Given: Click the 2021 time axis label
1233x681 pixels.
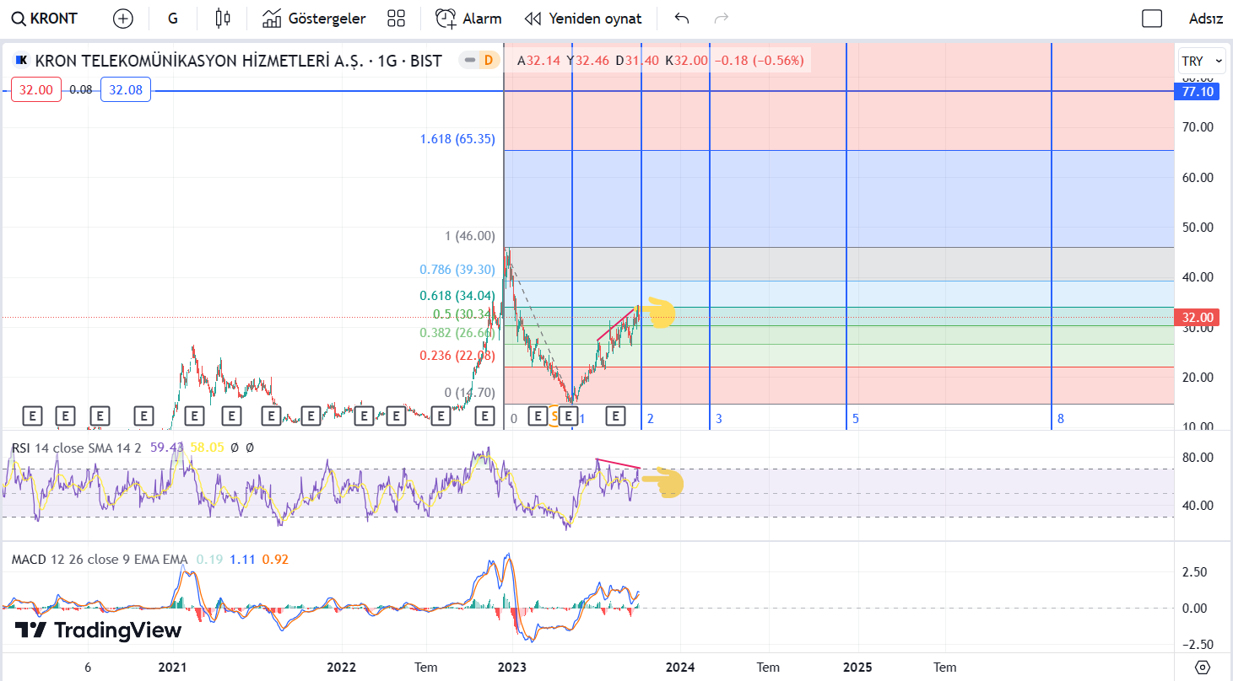Looking at the screenshot, I should (x=172, y=668).
